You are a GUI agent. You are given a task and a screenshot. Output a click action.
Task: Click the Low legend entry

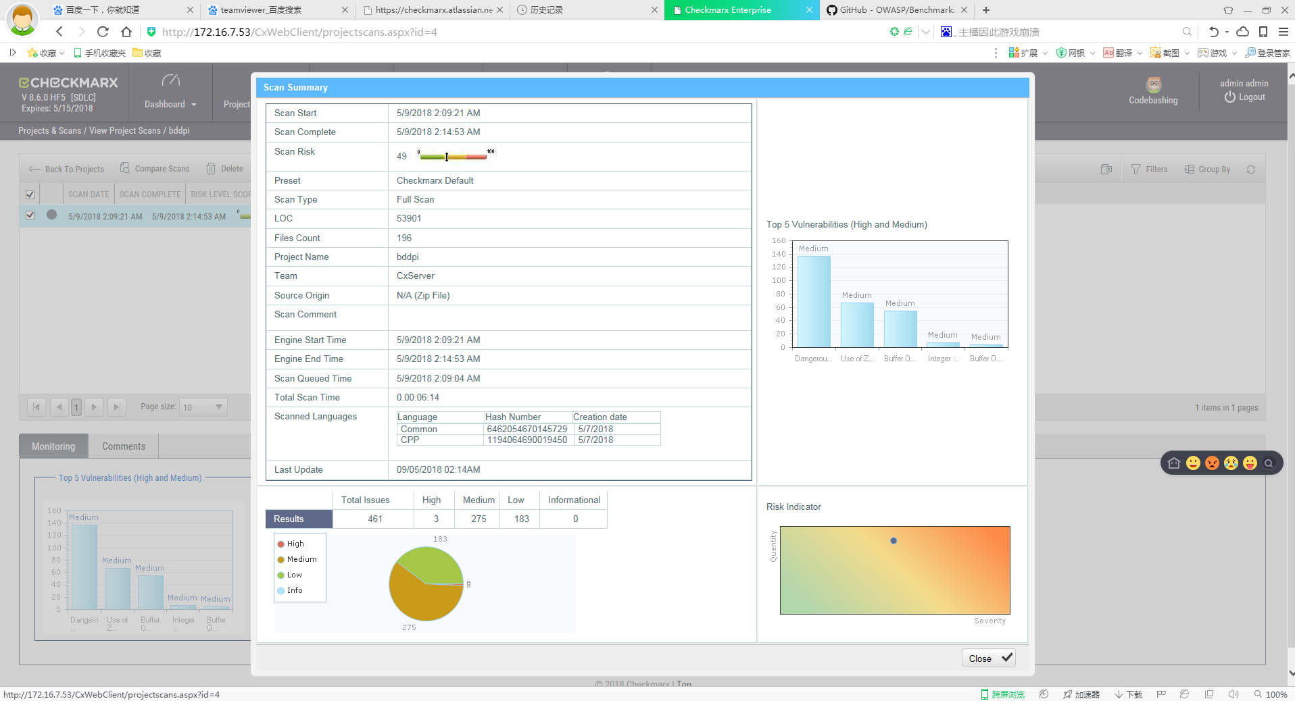[x=289, y=575]
